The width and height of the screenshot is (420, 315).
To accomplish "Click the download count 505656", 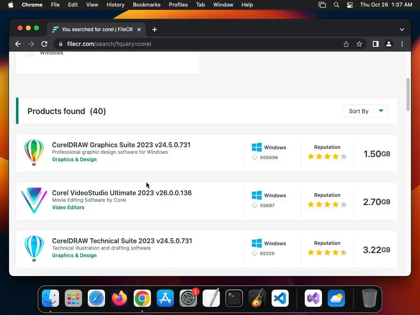I will pos(269,157).
